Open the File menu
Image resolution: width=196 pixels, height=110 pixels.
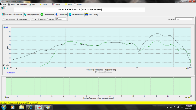tap(3, 5)
